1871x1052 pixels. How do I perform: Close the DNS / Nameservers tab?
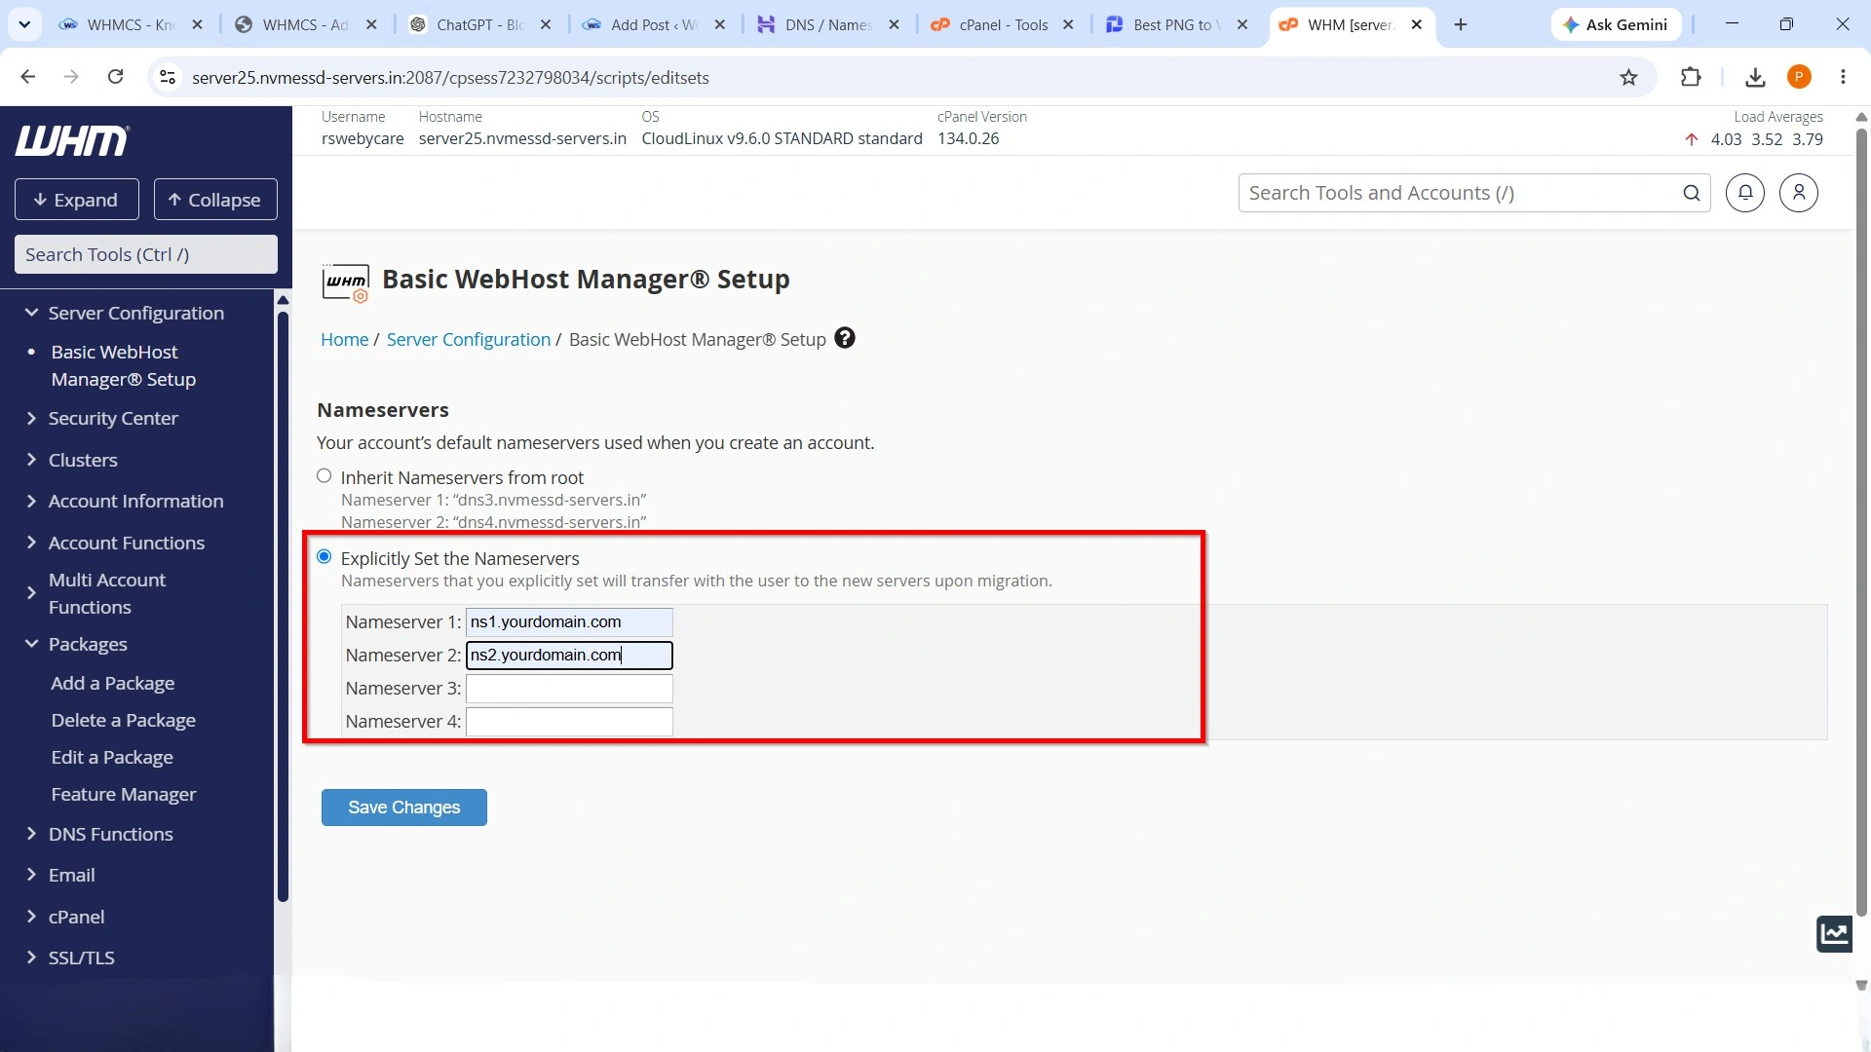coord(894,24)
